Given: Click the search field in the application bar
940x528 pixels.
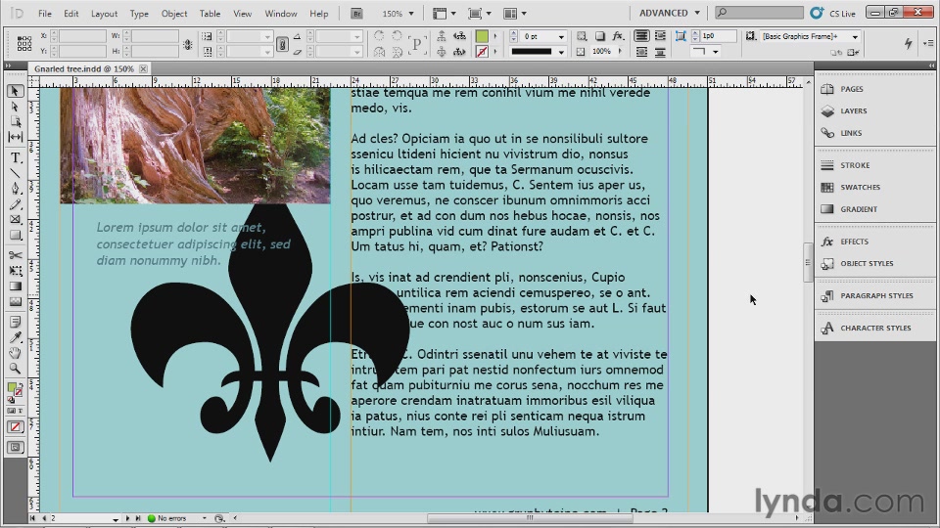Looking at the screenshot, I should [x=760, y=13].
